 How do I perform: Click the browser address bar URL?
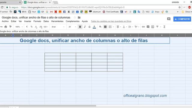[73, 7]
